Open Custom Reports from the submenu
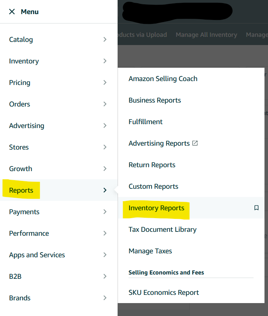 pyautogui.click(x=154, y=186)
